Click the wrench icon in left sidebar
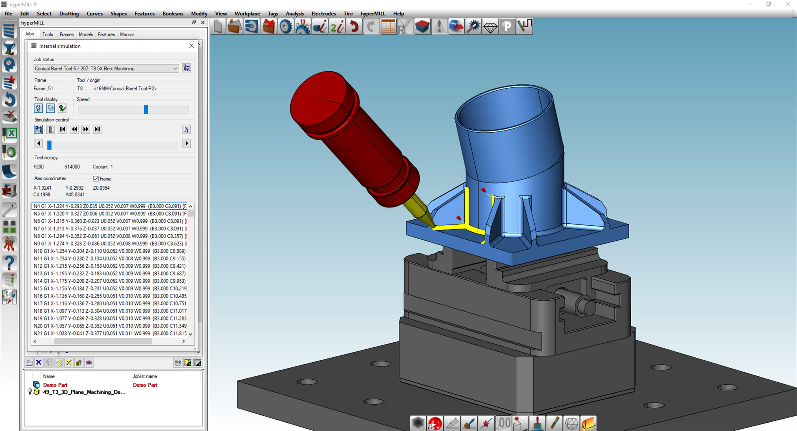This screenshot has height=431, width=797. 9,210
